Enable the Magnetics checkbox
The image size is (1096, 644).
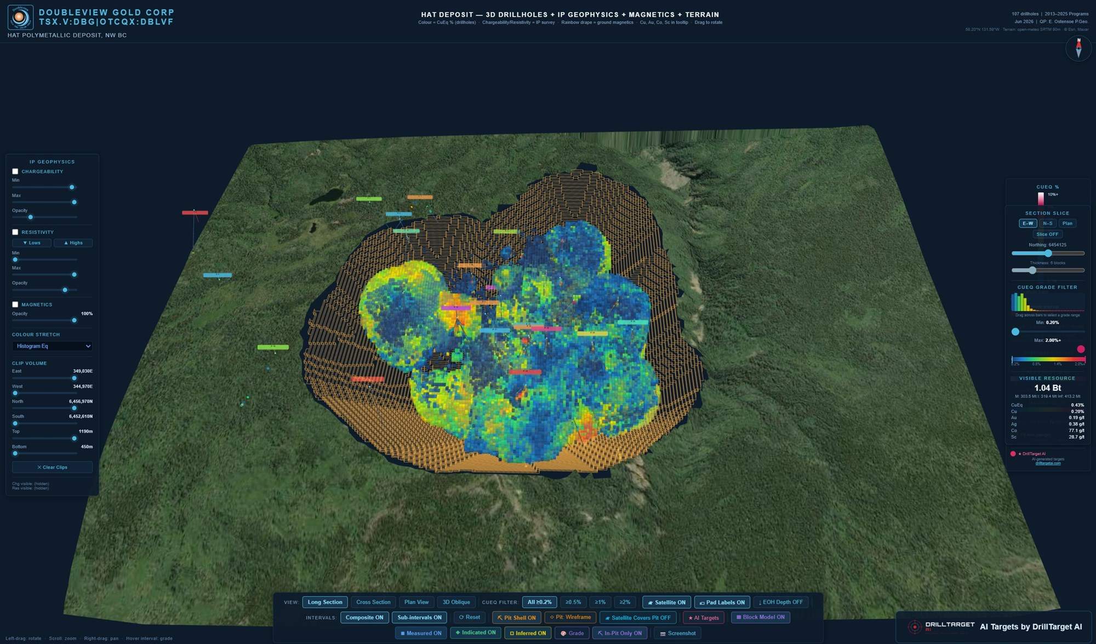point(15,304)
